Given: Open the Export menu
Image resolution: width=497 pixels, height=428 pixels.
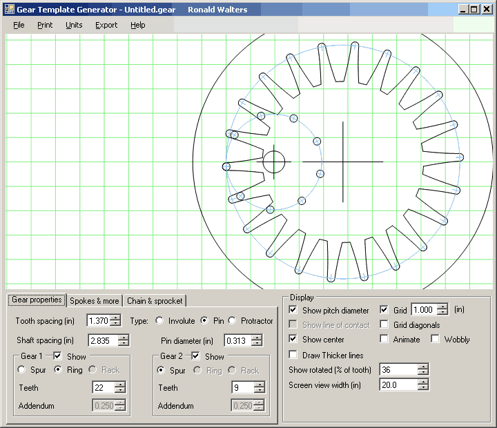Looking at the screenshot, I should 106,25.
